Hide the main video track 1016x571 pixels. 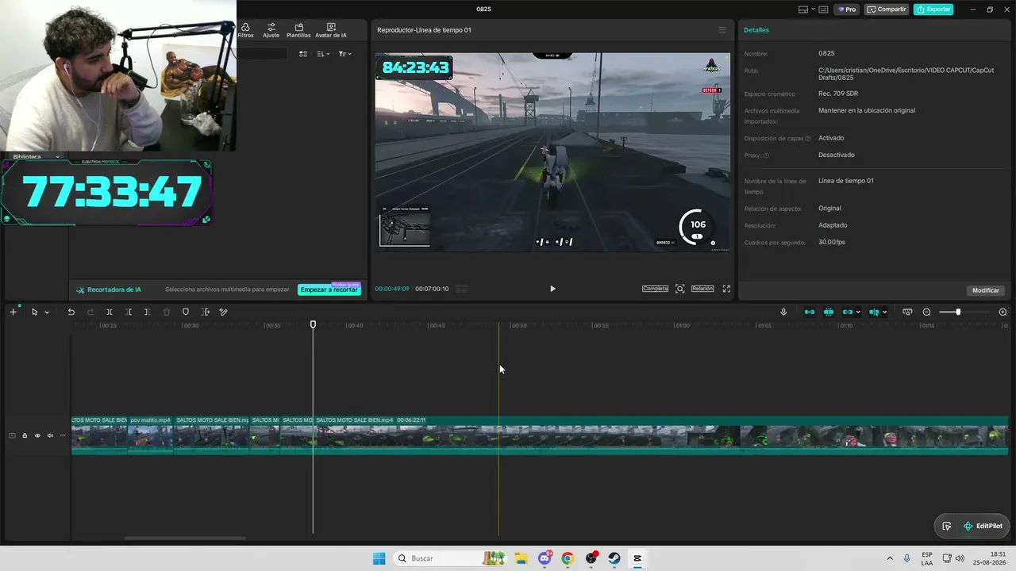37,435
